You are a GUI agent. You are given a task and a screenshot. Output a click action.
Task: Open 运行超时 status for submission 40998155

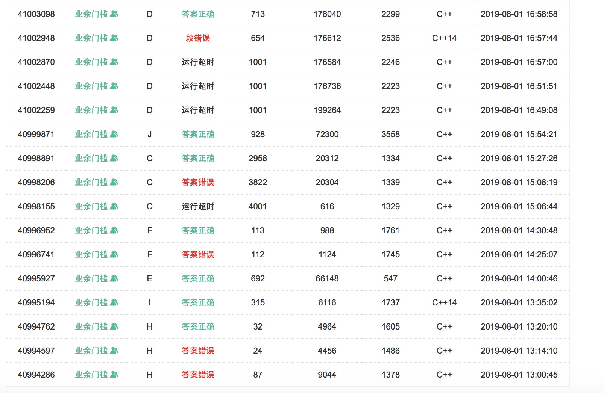coord(198,206)
